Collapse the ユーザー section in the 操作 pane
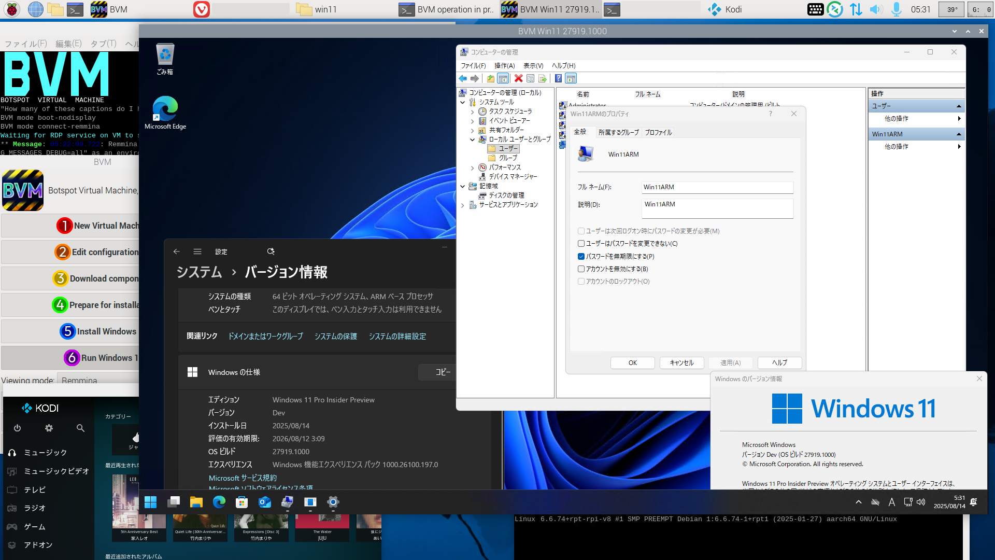Image resolution: width=995 pixels, height=560 pixels. 959,106
